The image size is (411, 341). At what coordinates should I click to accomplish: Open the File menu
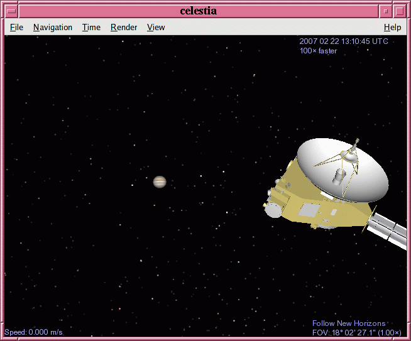tap(16, 28)
